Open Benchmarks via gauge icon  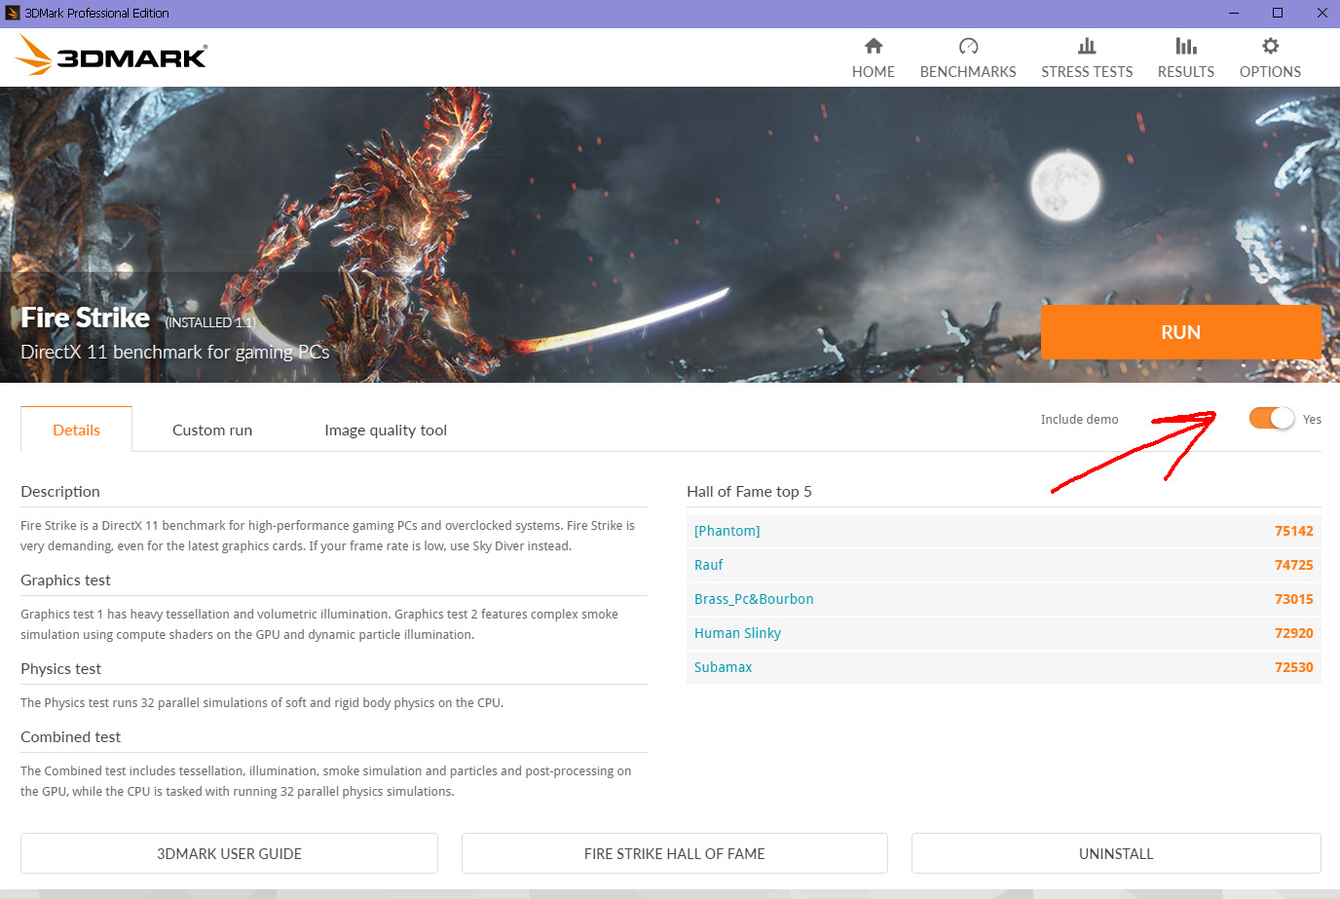click(968, 46)
